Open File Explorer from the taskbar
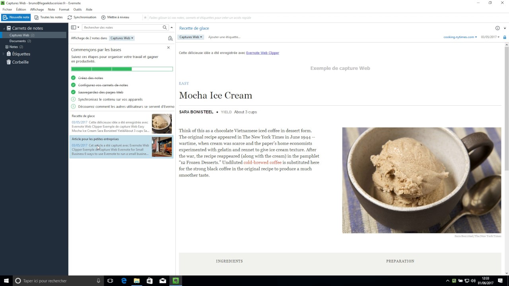 click(x=137, y=281)
